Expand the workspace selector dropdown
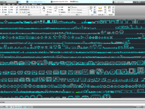The image size is (145, 109). [x=8, y=2]
